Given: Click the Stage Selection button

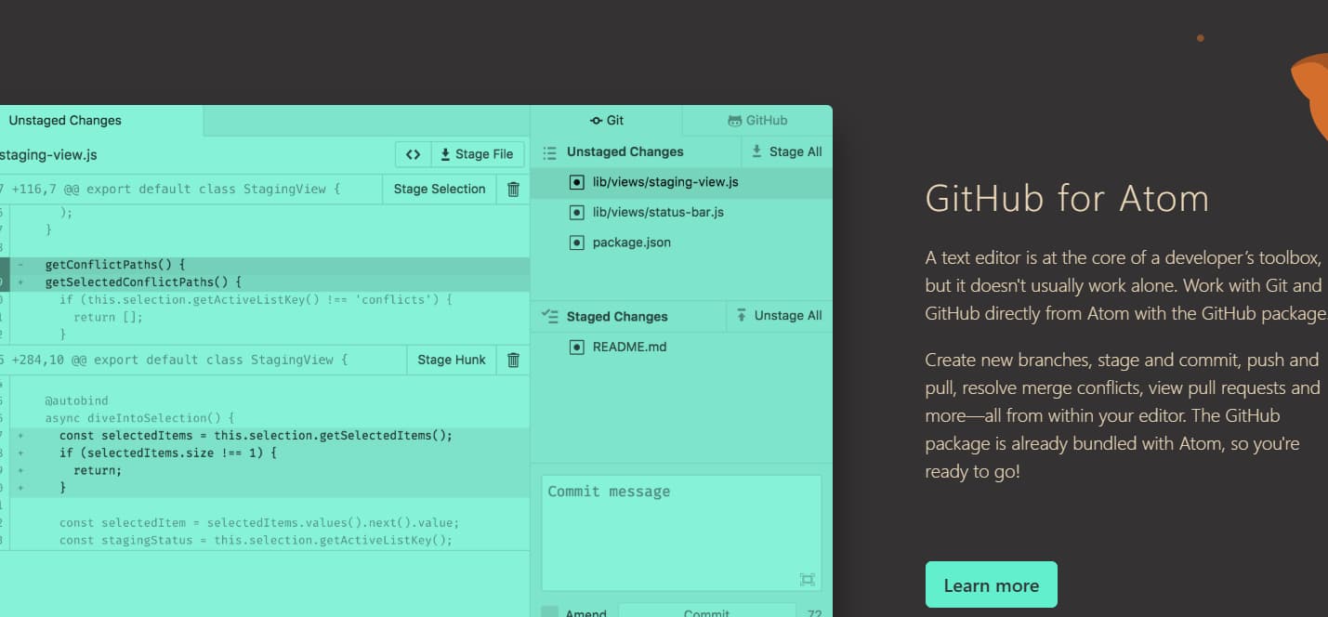Looking at the screenshot, I should coord(440,190).
